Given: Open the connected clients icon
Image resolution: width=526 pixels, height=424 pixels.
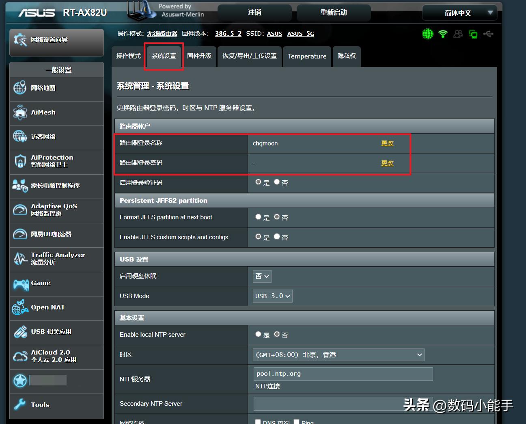Looking at the screenshot, I should click(x=458, y=34).
